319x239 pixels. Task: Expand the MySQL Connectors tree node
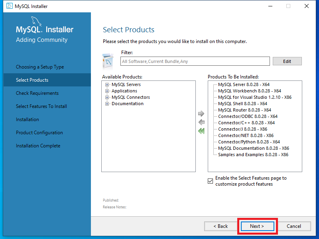tap(107, 97)
